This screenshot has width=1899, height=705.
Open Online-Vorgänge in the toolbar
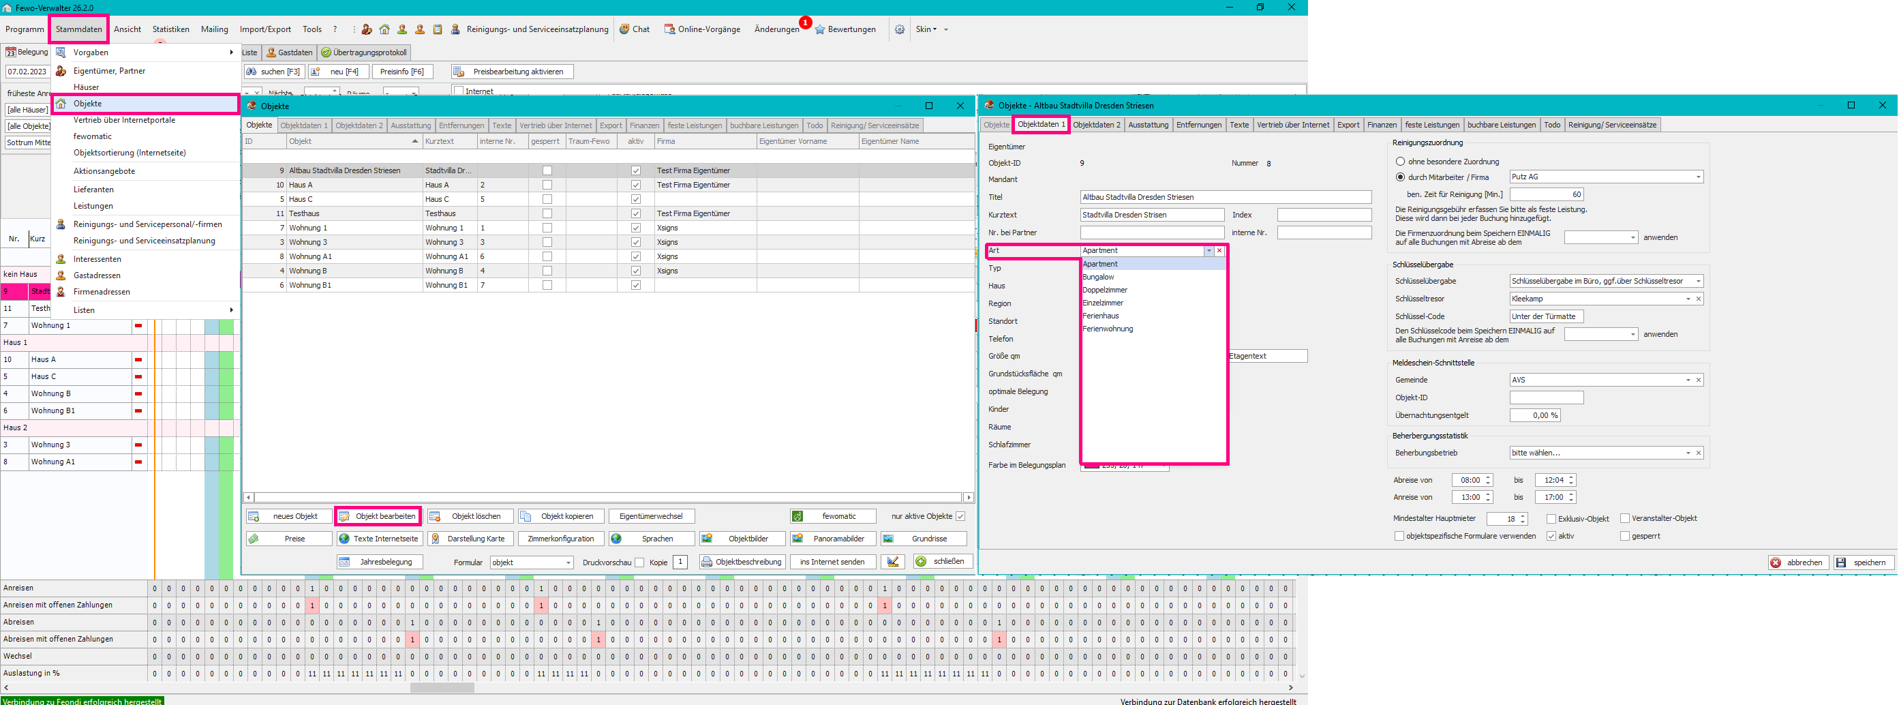(703, 29)
